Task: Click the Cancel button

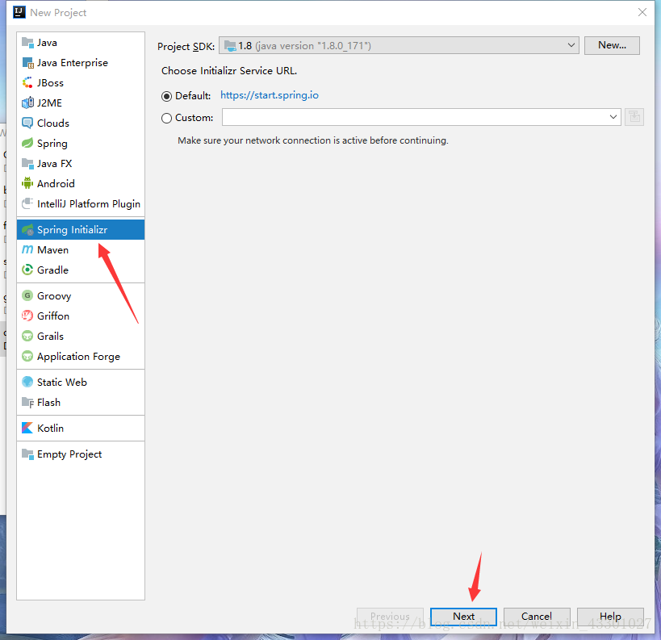Action: coord(537,617)
